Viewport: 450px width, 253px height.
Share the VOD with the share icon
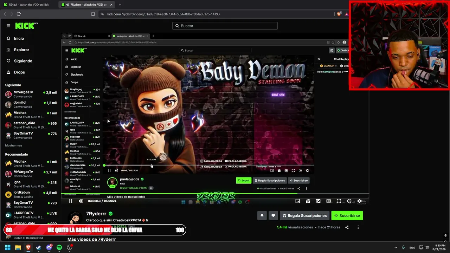tap(347, 227)
